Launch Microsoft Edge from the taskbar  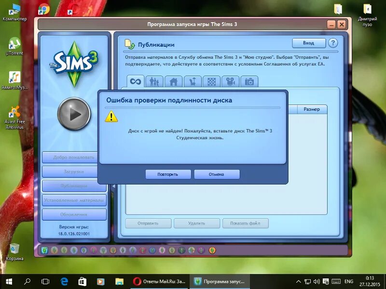[x=64, y=282]
